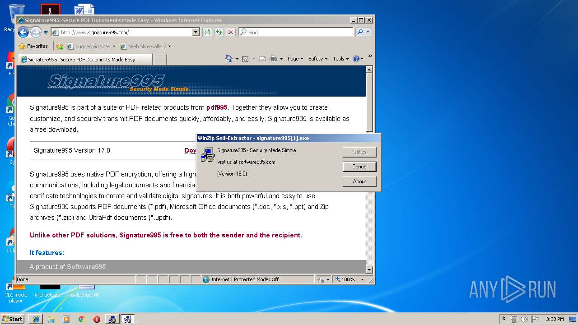Click the address bar showing signature995.com

point(121,32)
